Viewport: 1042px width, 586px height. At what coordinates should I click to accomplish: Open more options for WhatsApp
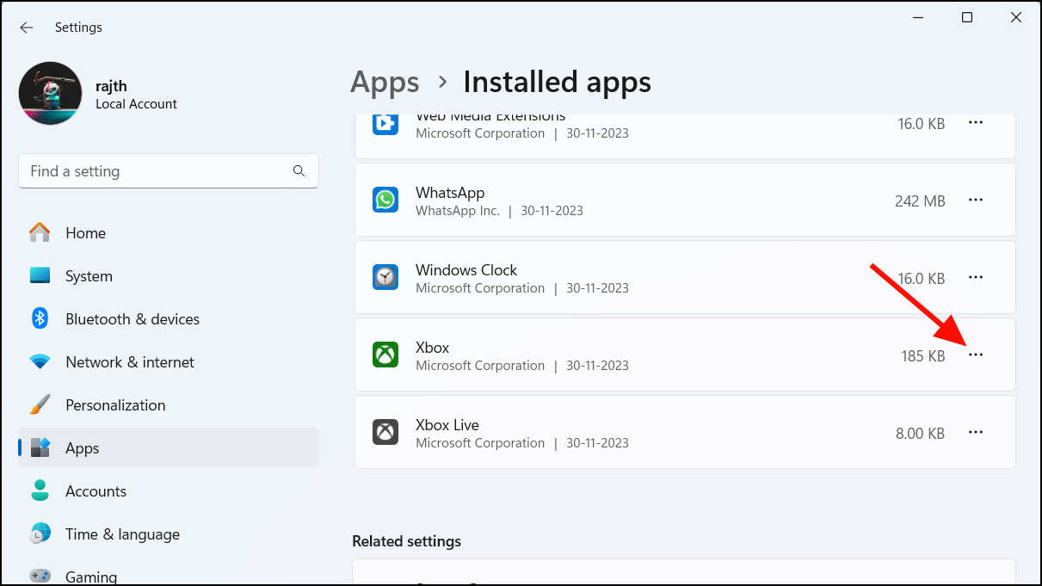[975, 200]
